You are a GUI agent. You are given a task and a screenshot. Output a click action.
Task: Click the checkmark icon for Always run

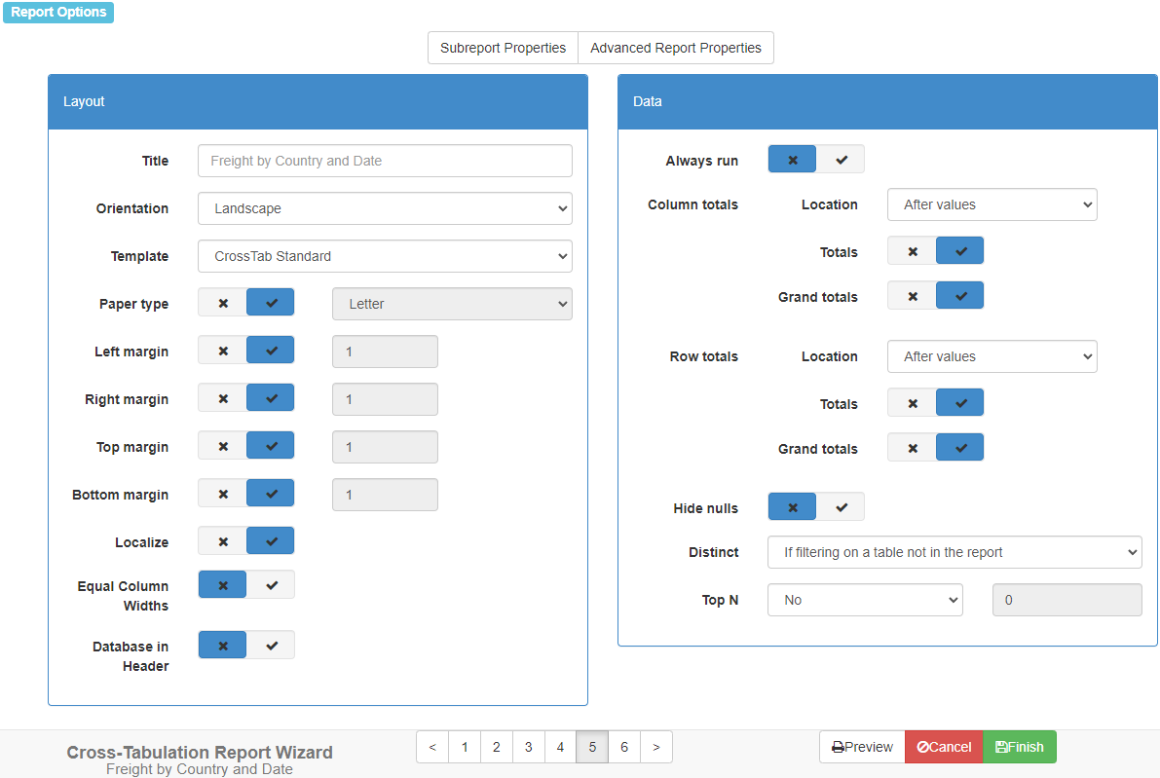(x=842, y=160)
